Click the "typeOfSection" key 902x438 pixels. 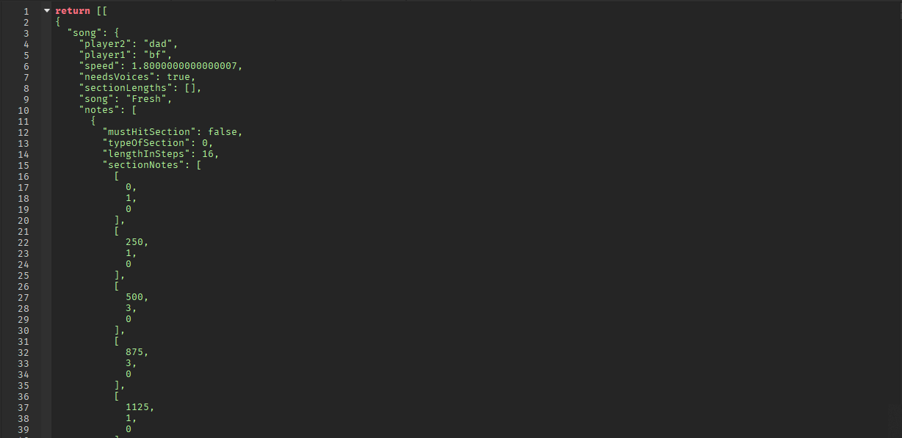(146, 143)
